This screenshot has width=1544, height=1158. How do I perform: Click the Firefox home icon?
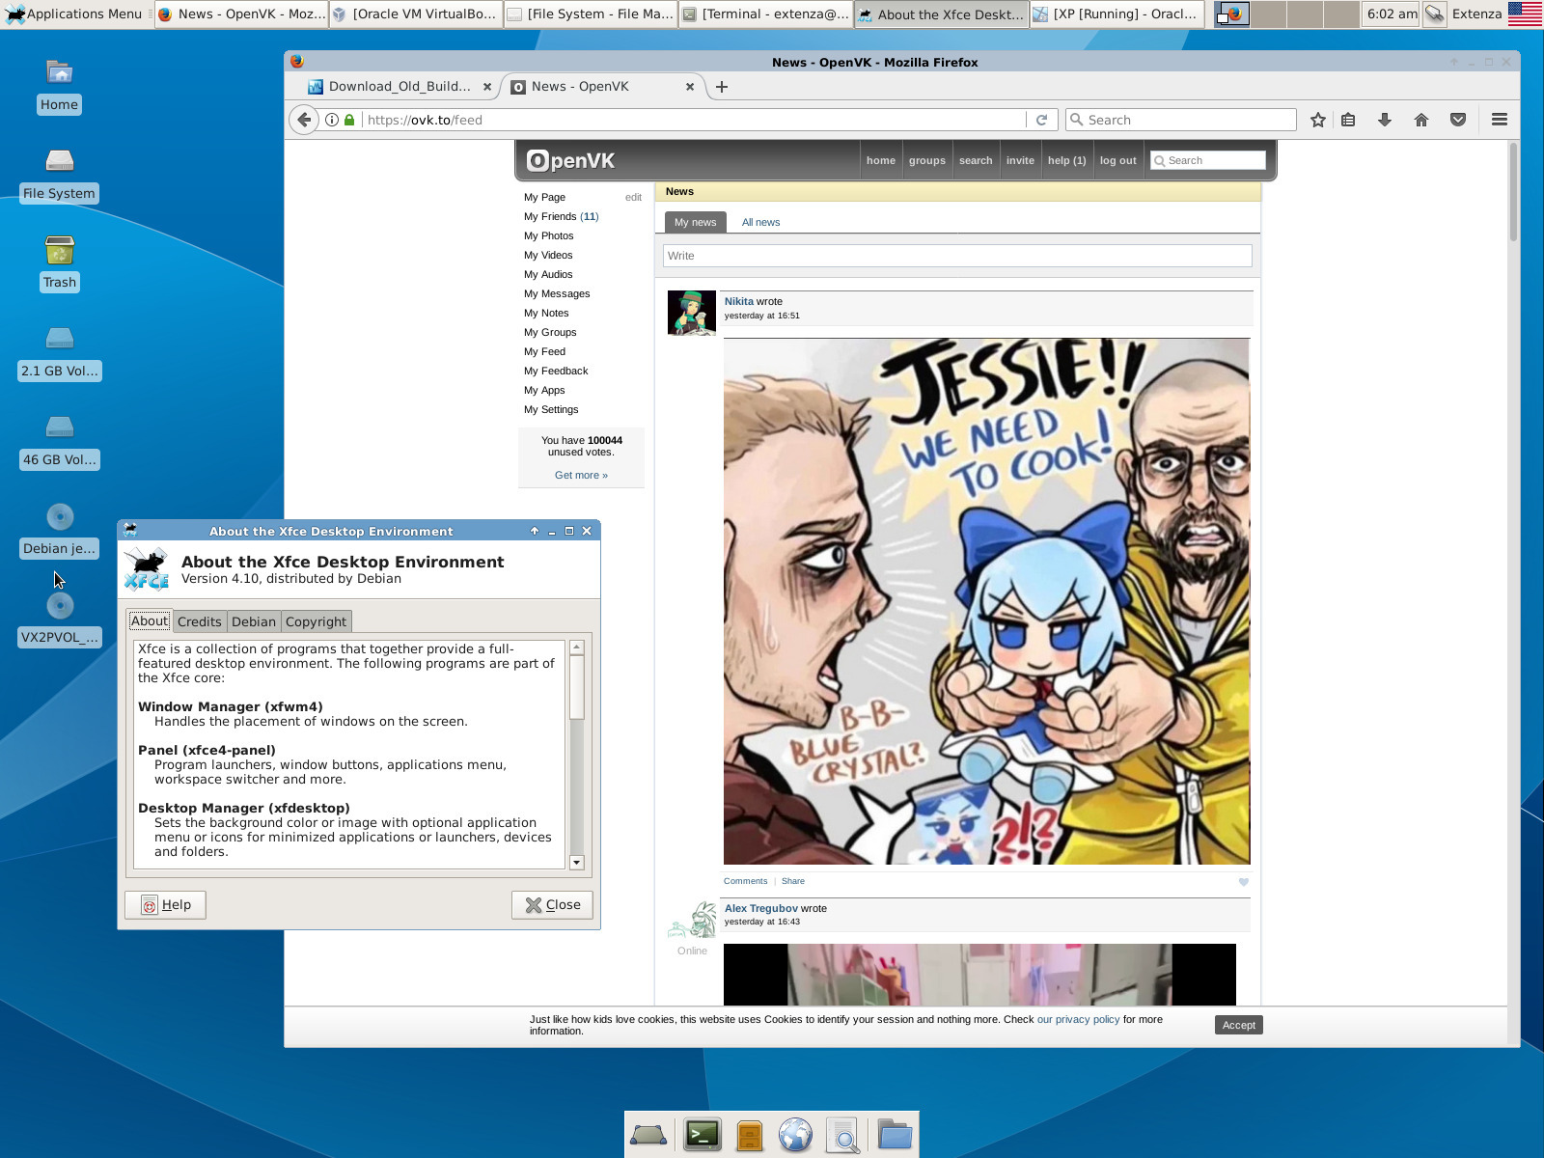pos(1421,120)
